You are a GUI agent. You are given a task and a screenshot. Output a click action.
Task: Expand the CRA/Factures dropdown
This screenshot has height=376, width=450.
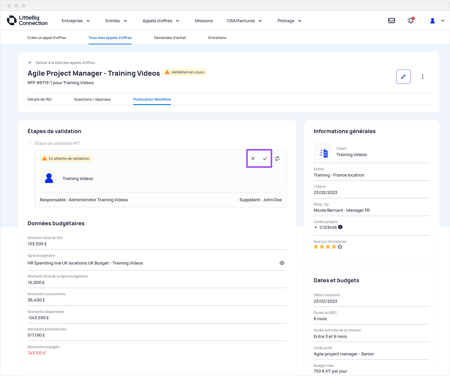pos(244,21)
